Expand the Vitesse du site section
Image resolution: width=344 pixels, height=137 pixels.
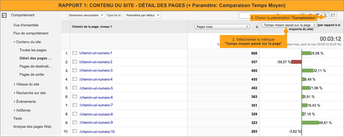pyautogui.click(x=14, y=84)
